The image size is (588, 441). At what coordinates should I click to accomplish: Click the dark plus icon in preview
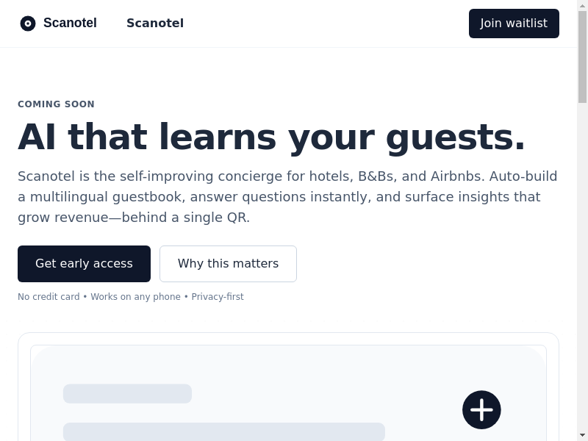click(481, 409)
